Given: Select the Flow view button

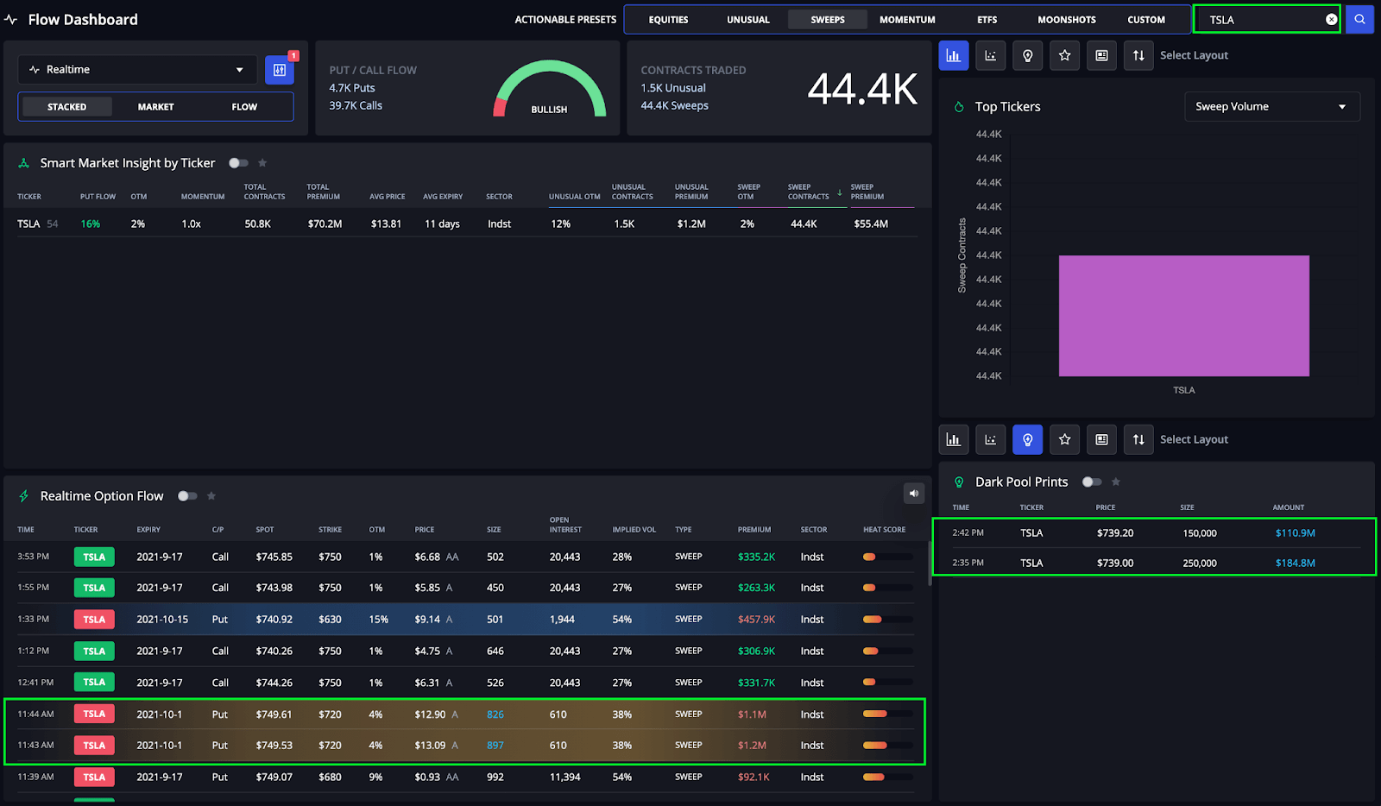Looking at the screenshot, I should [x=244, y=107].
